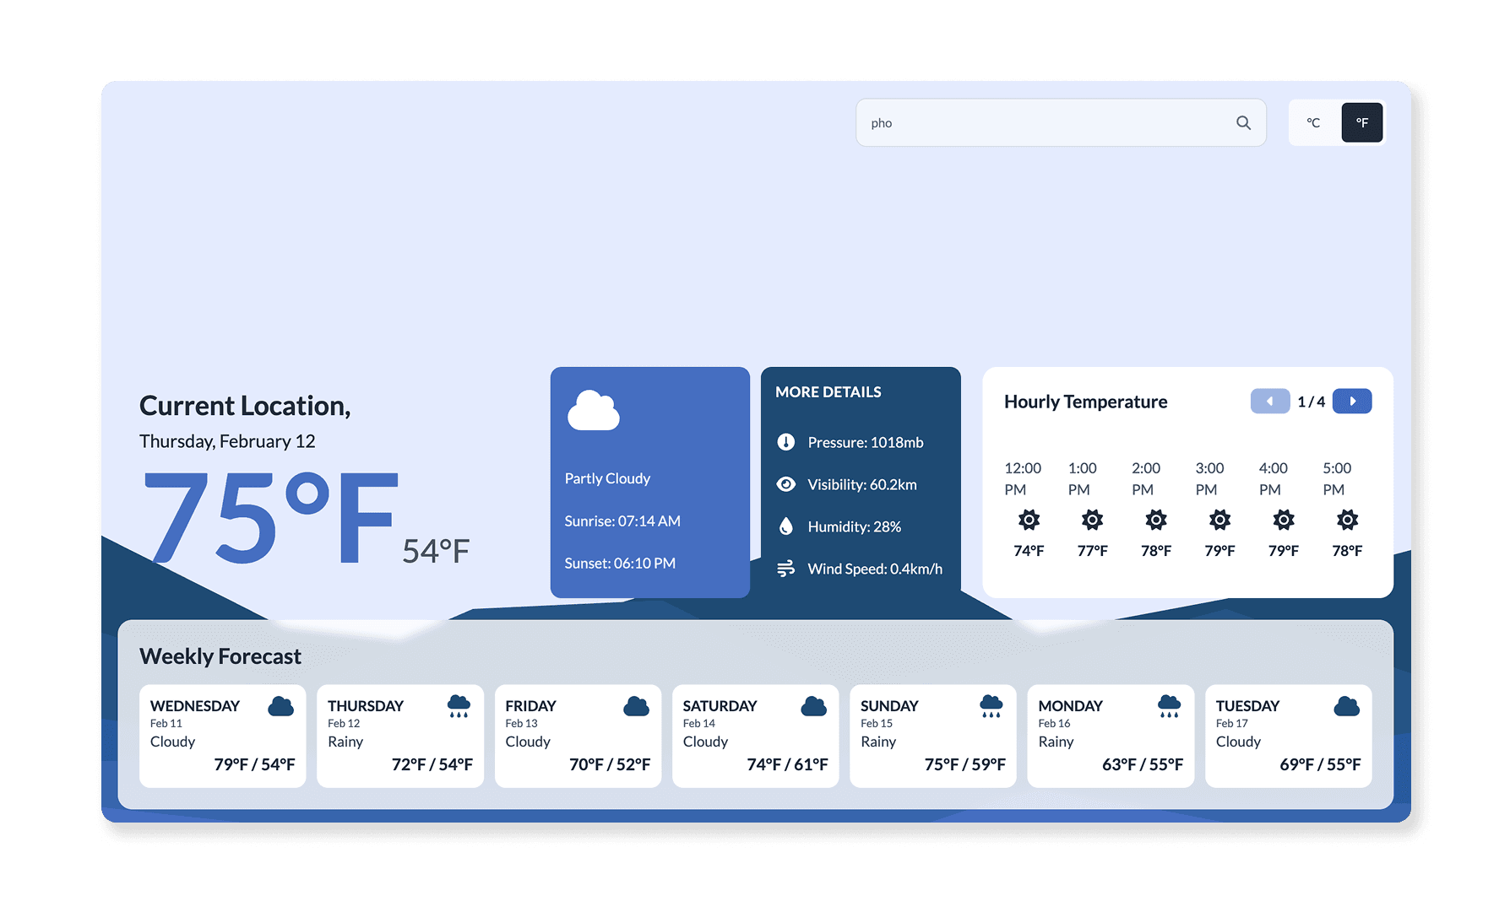Switch units to °C

click(1313, 122)
